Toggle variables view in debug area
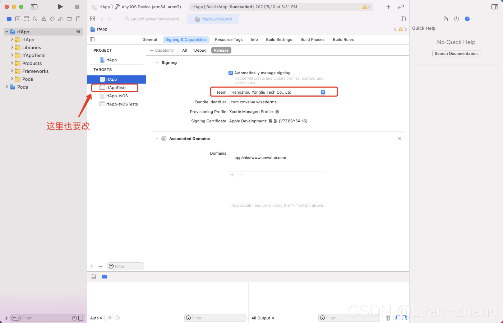 click(x=398, y=318)
